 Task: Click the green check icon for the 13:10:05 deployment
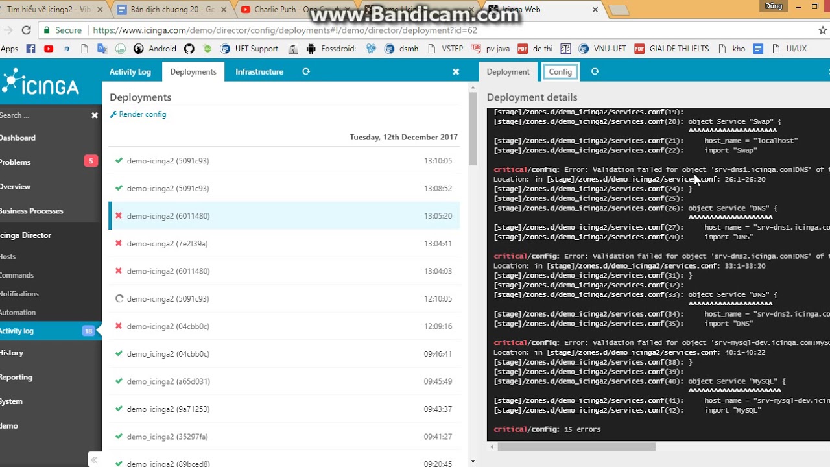coord(119,160)
